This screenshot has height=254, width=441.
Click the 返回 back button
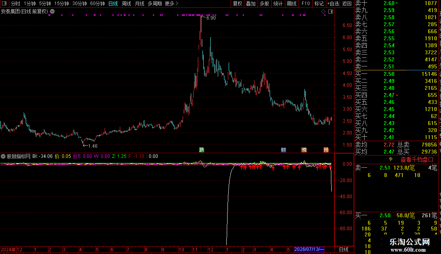click(347, 4)
